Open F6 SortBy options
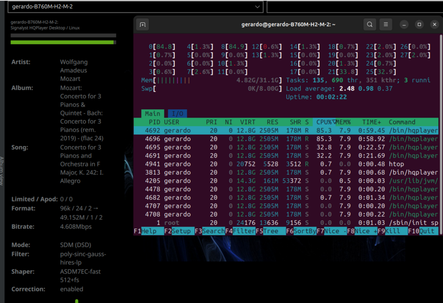Image resolution: width=443 pixels, height=303 pixels. click(301, 231)
